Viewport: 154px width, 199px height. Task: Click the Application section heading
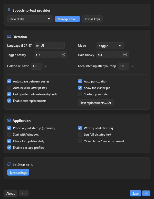22,121
